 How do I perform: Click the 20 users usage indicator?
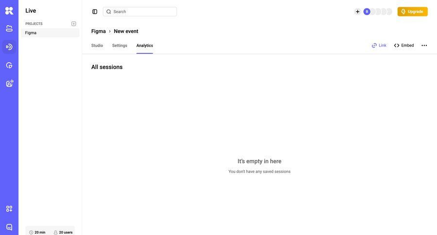coord(63,232)
